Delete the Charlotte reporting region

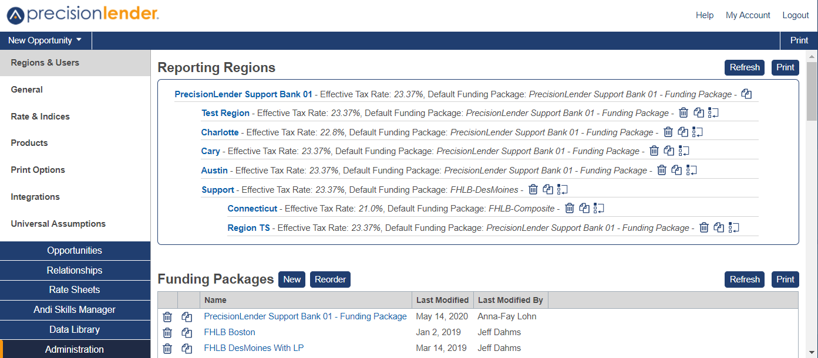[668, 132]
